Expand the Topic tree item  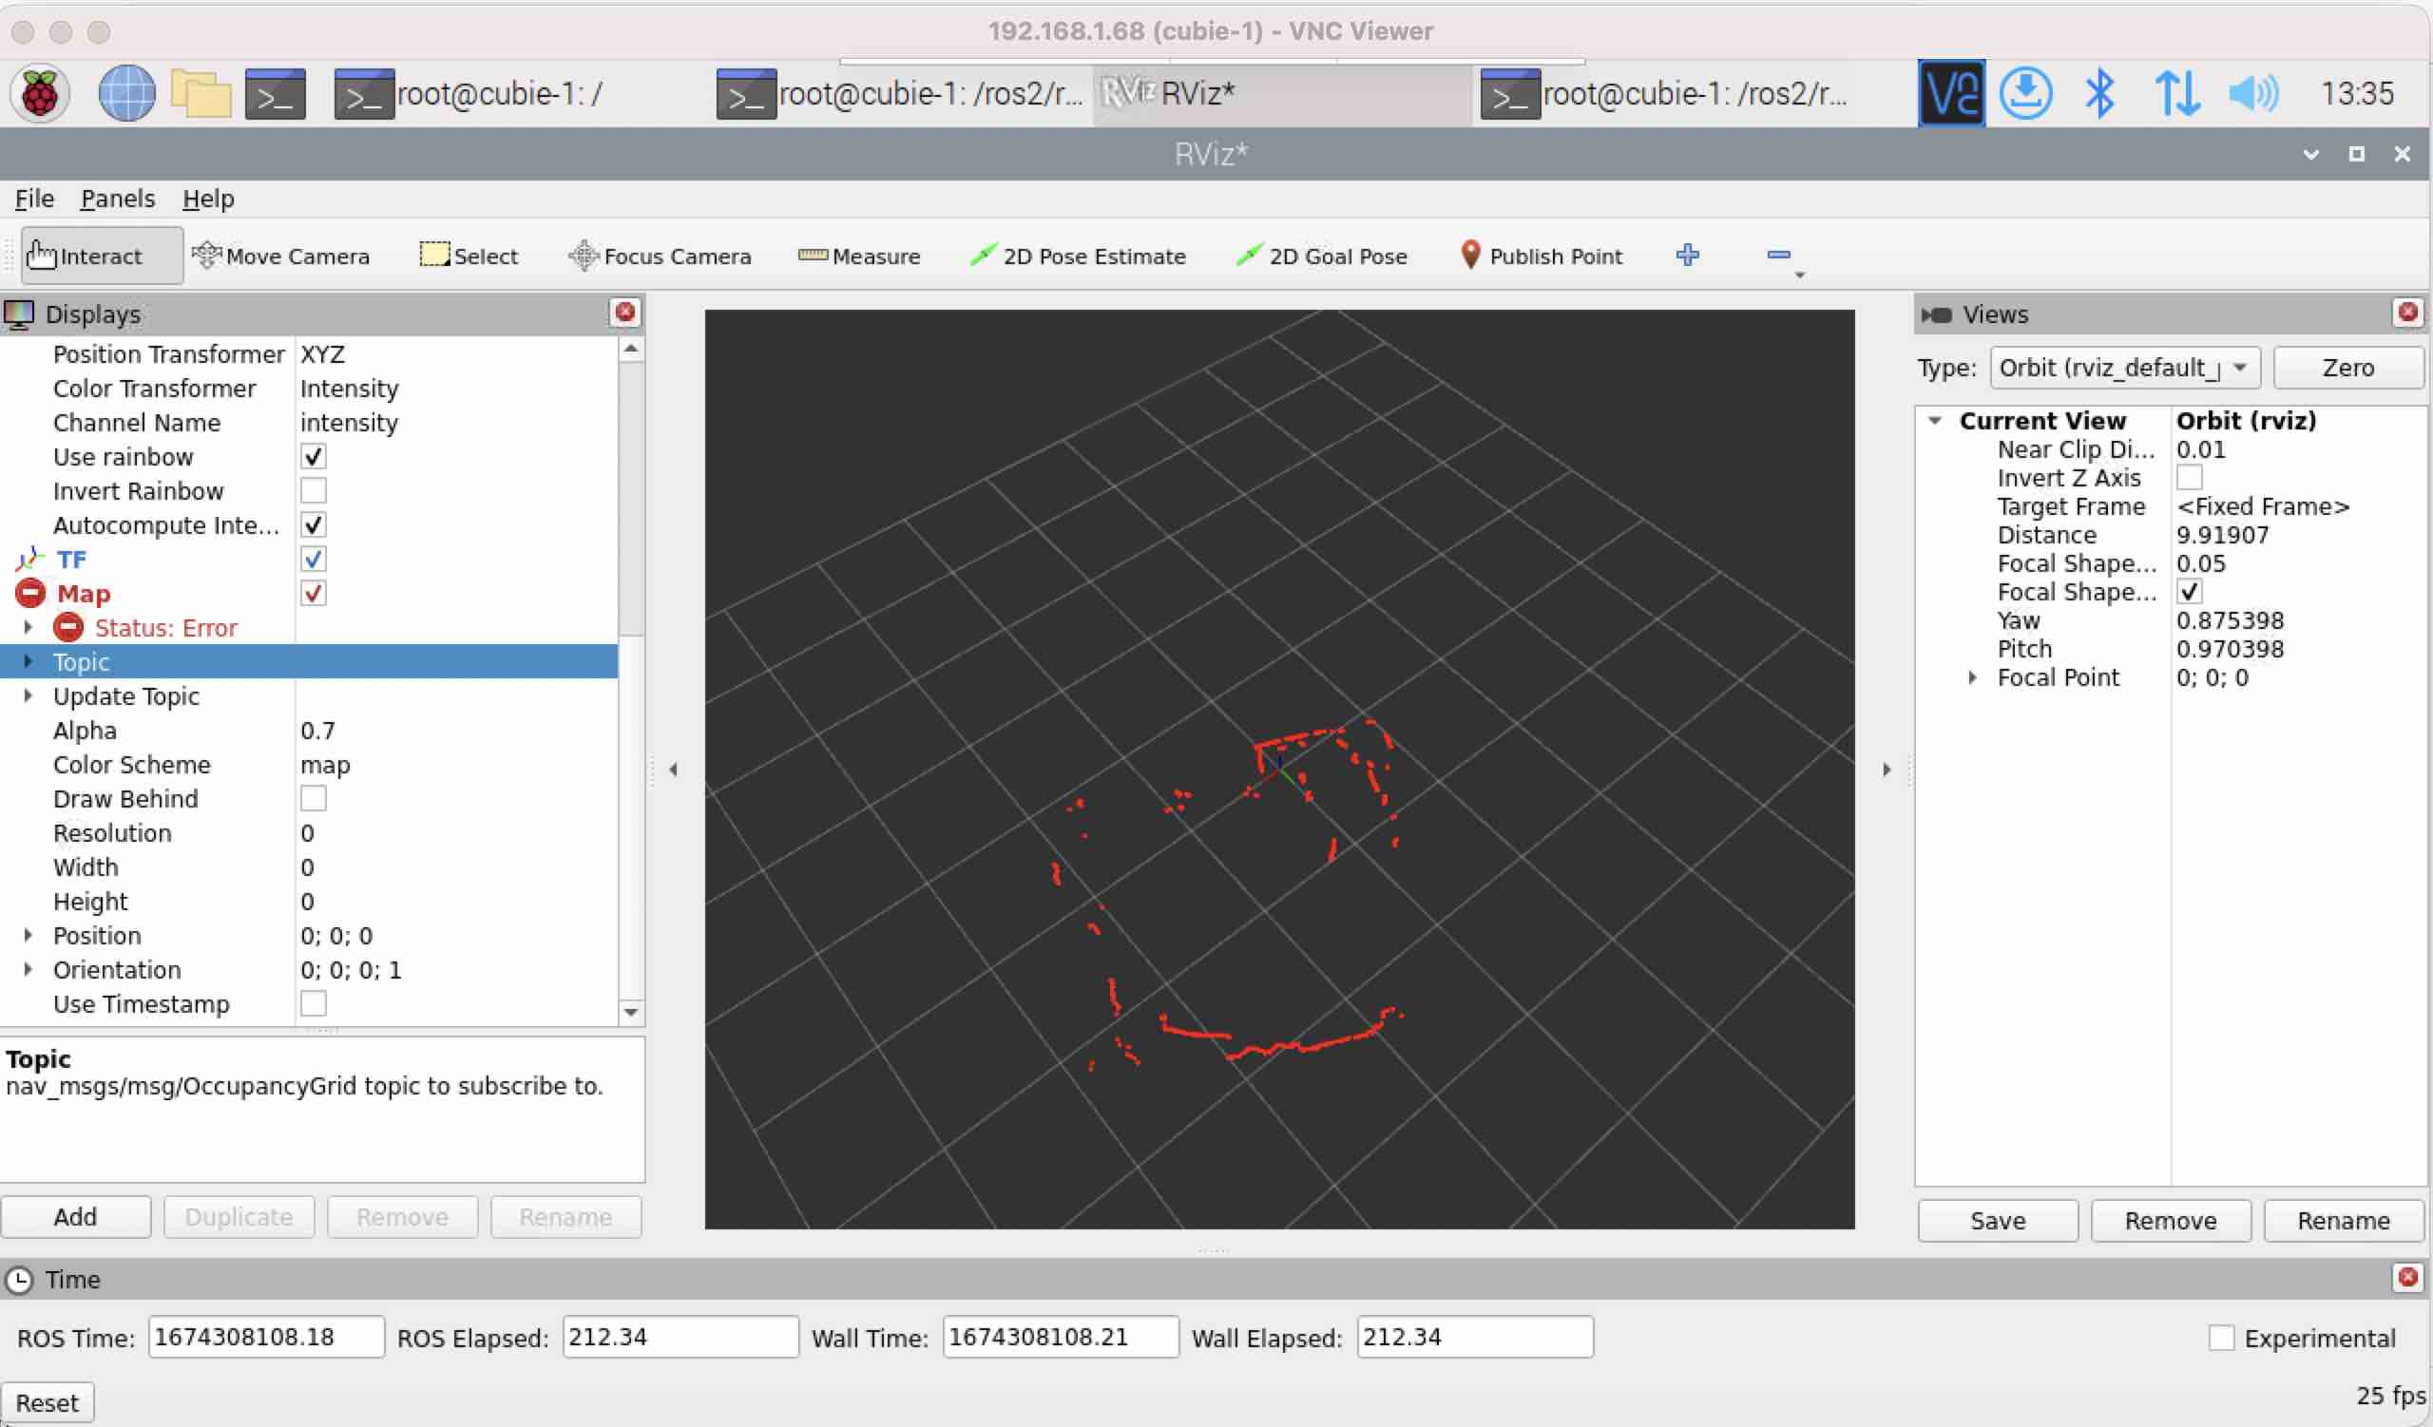26,661
